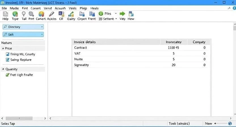
Task: Open the Pnrt magnifier tool
Action: [31, 14]
